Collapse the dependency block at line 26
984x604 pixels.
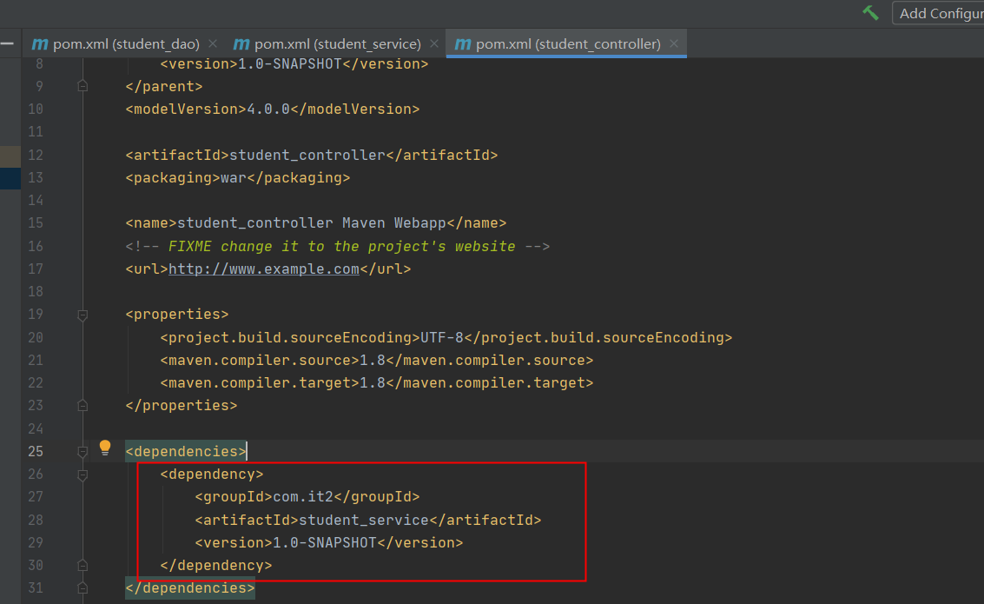pos(83,475)
